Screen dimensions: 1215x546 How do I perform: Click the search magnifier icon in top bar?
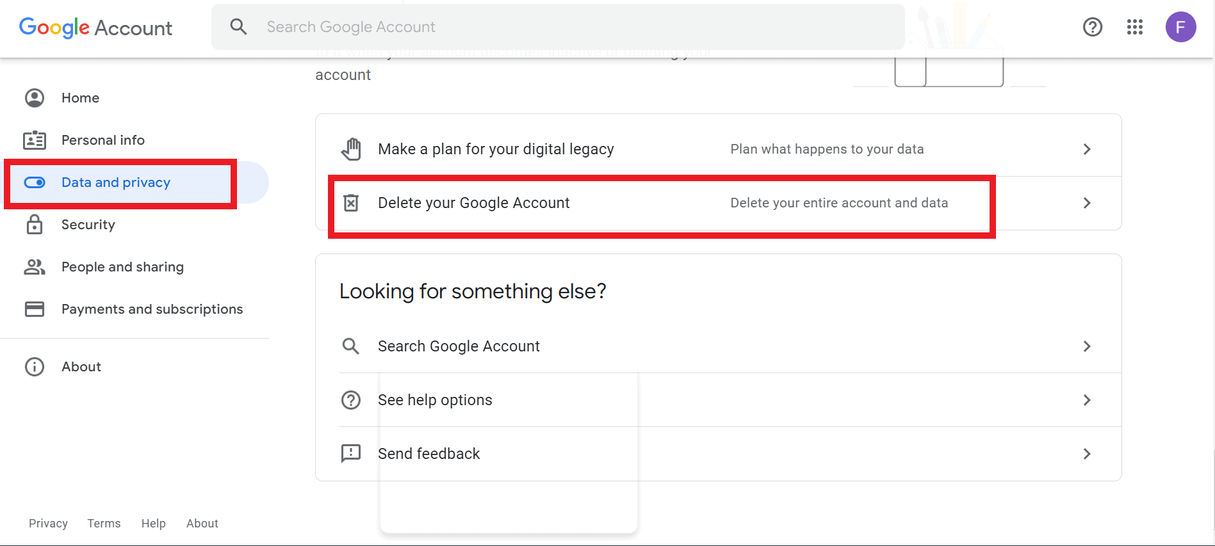(238, 27)
